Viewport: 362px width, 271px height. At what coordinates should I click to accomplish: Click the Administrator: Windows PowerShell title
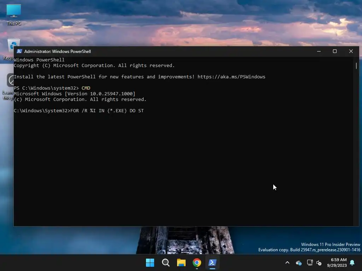(58, 52)
